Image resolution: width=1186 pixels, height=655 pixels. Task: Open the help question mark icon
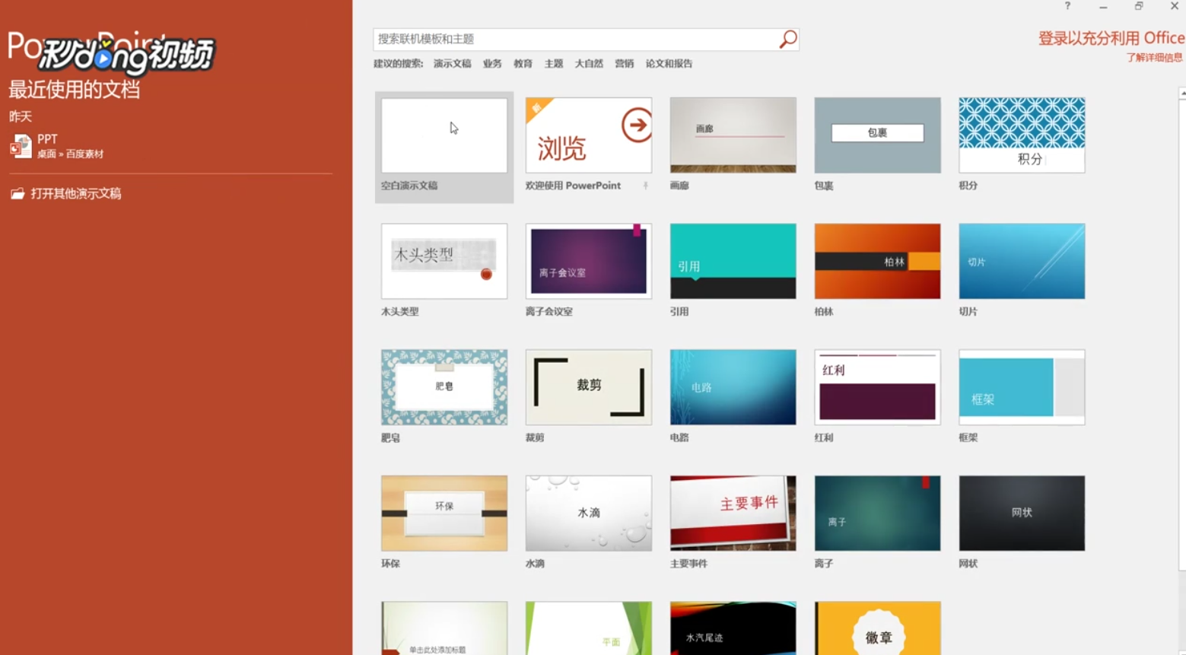pyautogui.click(x=1067, y=6)
